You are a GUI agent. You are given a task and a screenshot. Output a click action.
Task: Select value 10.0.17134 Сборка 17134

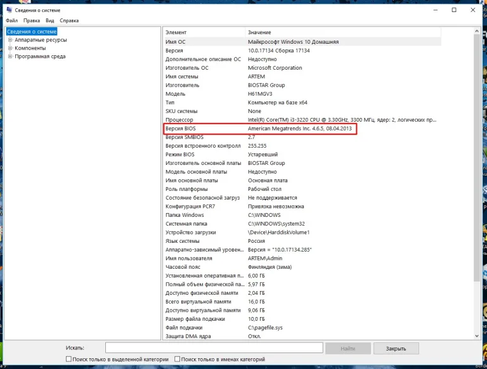point(278,50)
